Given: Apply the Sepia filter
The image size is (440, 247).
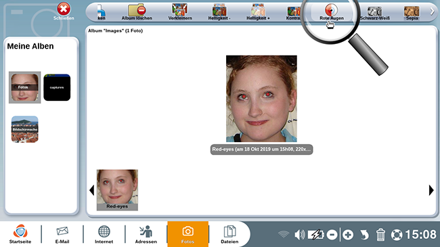Looking at the screenshot, I should click(x=412, y=13).
